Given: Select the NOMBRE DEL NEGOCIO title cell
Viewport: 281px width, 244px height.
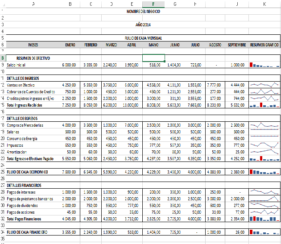Looking at the screenshot, I should coord(143,12).
